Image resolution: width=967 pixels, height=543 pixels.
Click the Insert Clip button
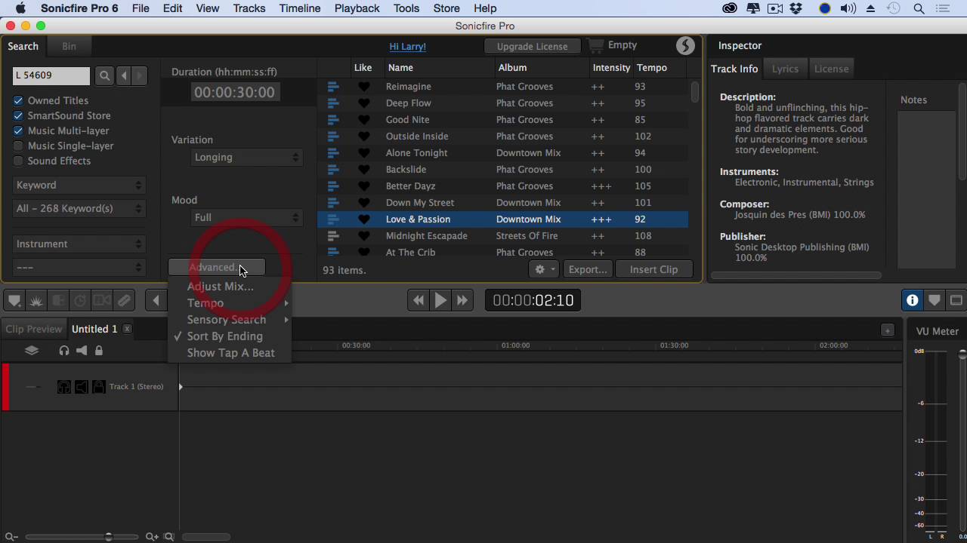653,269
